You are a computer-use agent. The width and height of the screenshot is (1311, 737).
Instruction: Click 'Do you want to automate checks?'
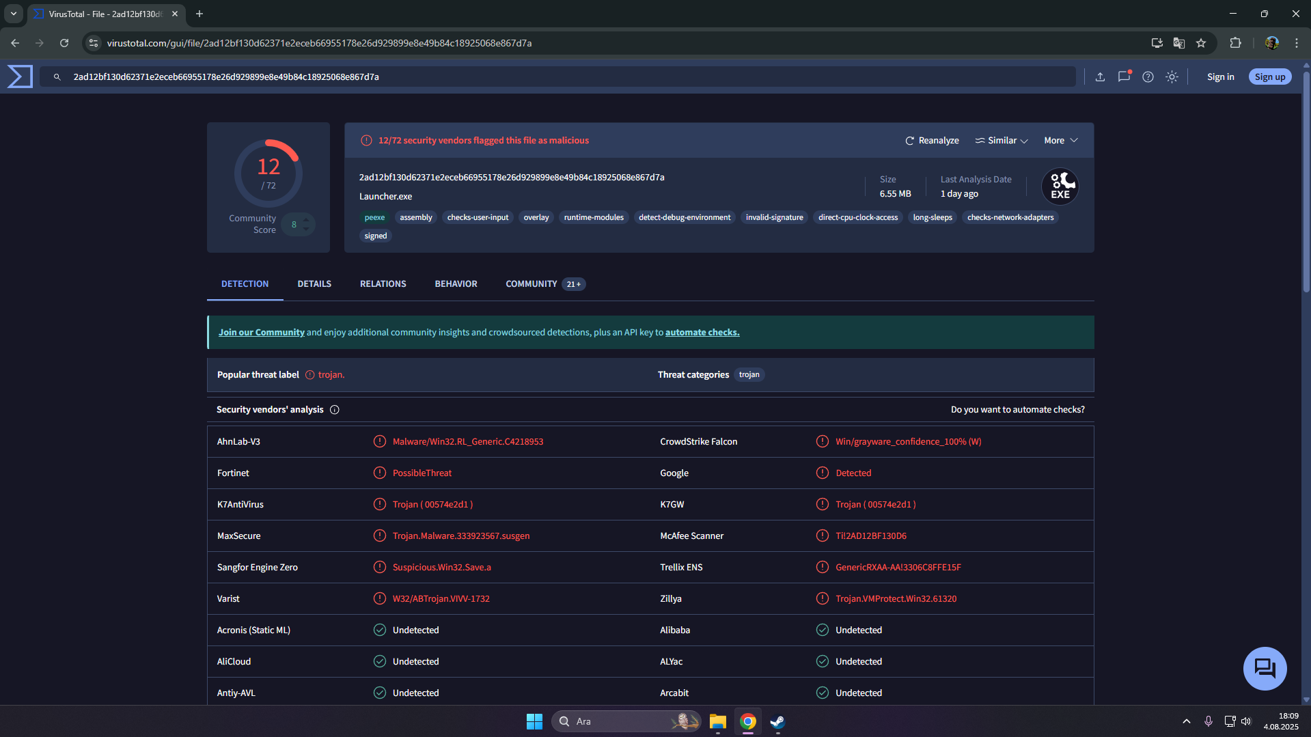pos(1018,410)
